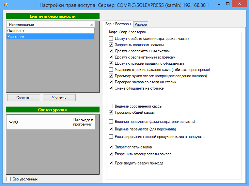This screenshot has width=249, height=186.
Task: Uncheck Производить сверку прихода
Action: point(111,163)
